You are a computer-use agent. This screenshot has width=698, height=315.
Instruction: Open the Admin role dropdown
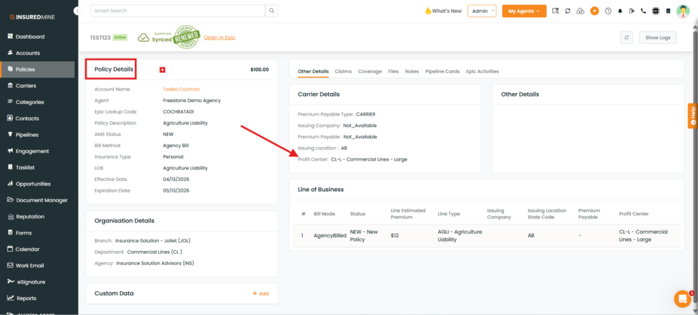tap(482, 11)
